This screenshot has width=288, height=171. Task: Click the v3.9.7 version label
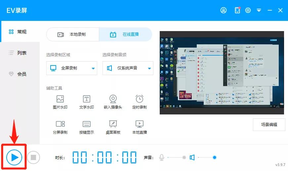pos(280,165)
